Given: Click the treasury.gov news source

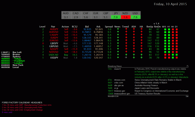Looking at the screenshot, I should coord(119,91).
